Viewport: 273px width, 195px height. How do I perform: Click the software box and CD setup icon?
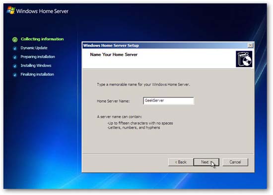244,59
